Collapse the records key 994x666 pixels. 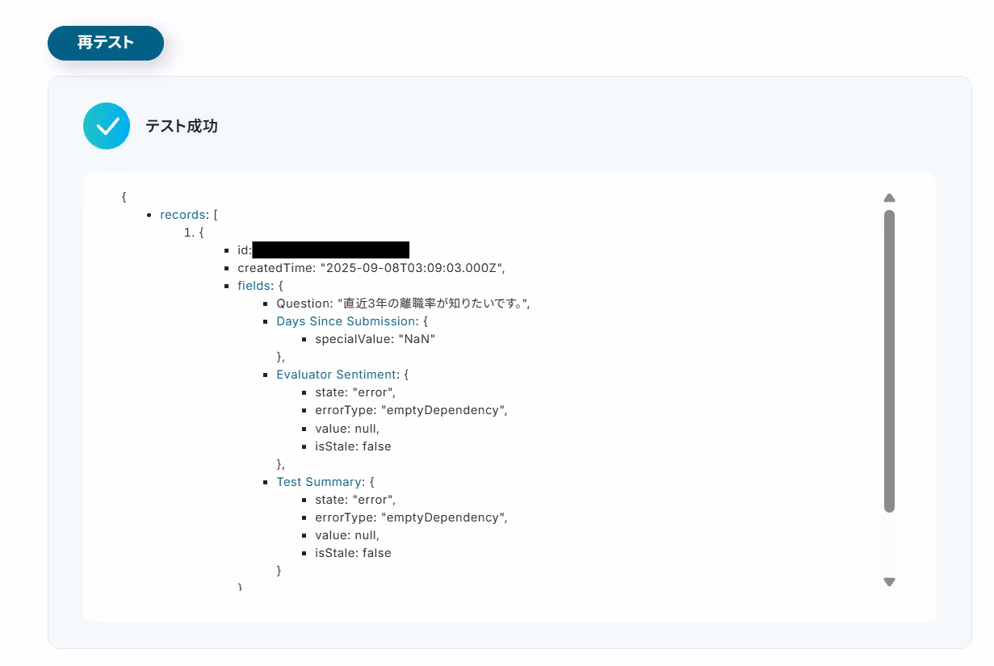coord(183,215)
